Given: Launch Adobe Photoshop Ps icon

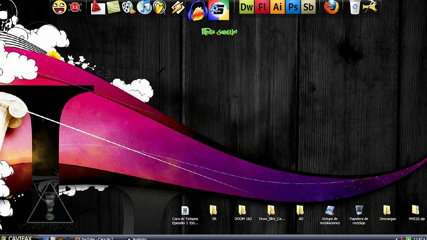Looking at the screenshot, I should click(x=293, y=7).
